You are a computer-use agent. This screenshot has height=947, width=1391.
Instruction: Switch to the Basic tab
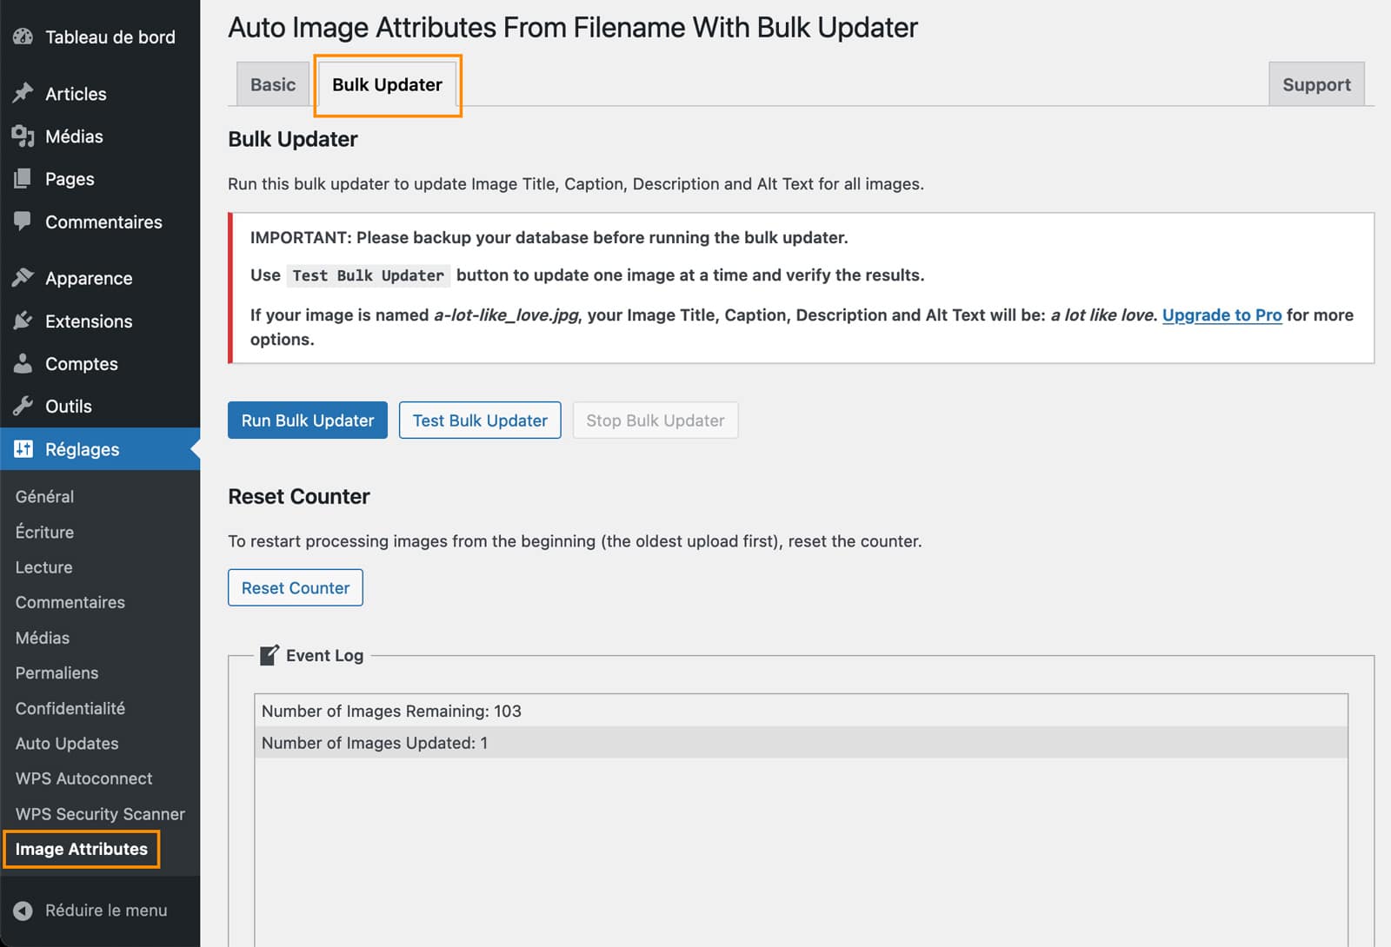click(x=272, y=84)
